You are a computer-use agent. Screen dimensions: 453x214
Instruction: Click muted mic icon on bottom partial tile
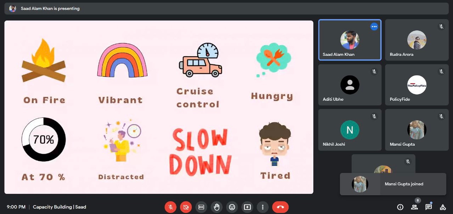click(408, 161)
